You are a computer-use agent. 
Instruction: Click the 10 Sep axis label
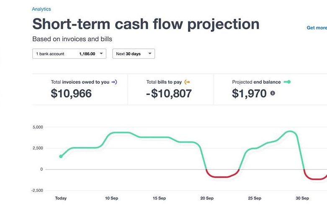(x=111, y=198)
